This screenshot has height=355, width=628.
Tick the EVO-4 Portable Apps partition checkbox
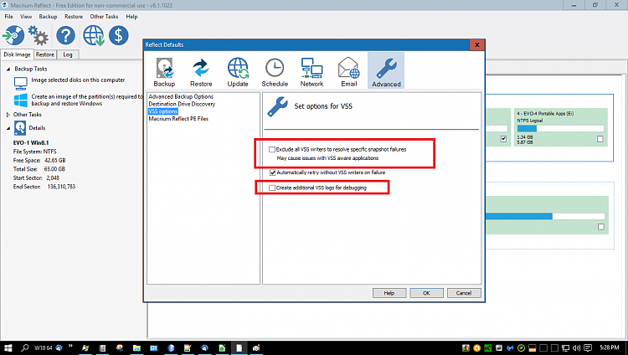pos(600,139)
